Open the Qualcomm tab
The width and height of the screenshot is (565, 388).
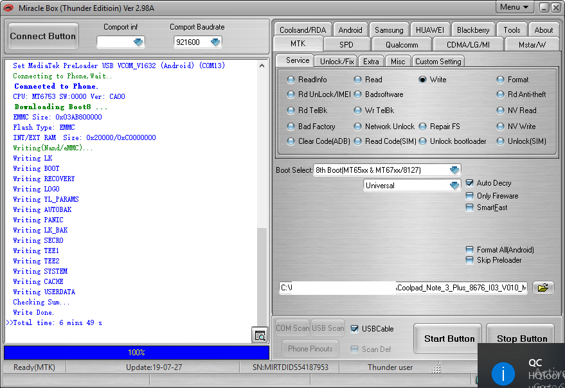[401, 45]
